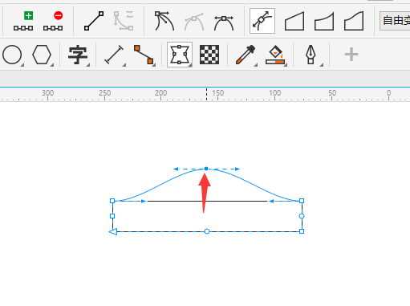Select the Transparency checkerboard tool
This screenshot has height=306, width=410.
pyautogui.click(x=209, y=55)
